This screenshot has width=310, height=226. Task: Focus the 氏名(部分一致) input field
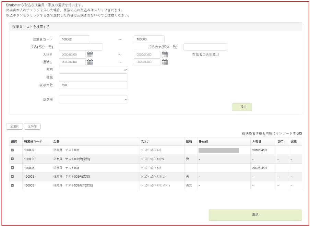tap(81, 47)
